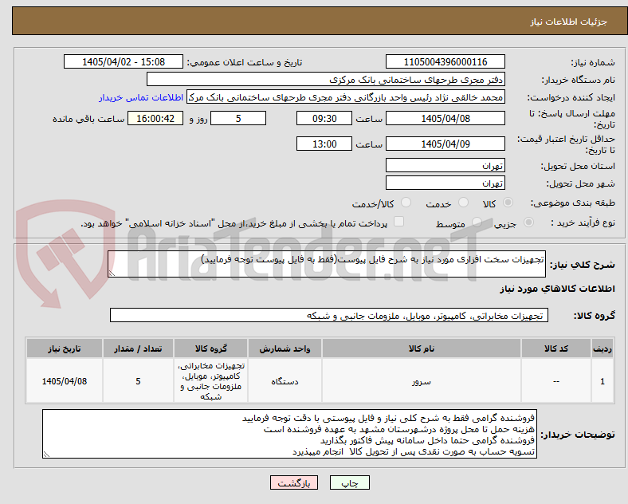
Task: Select the جزیی purchase type radio
Action: pos(528,222)
